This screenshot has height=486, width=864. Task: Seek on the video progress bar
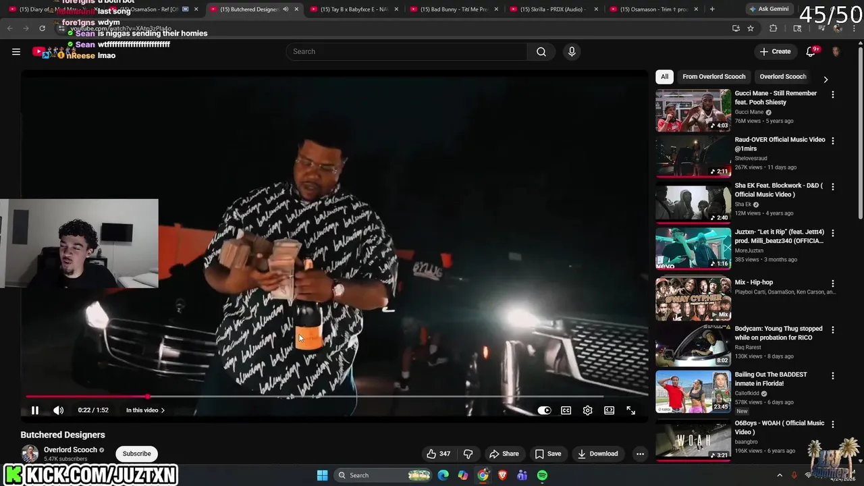click(334, 396)
